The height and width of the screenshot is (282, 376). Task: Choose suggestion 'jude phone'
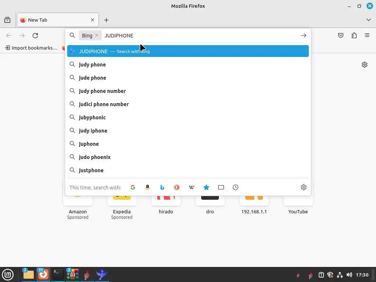coord(188,78)
